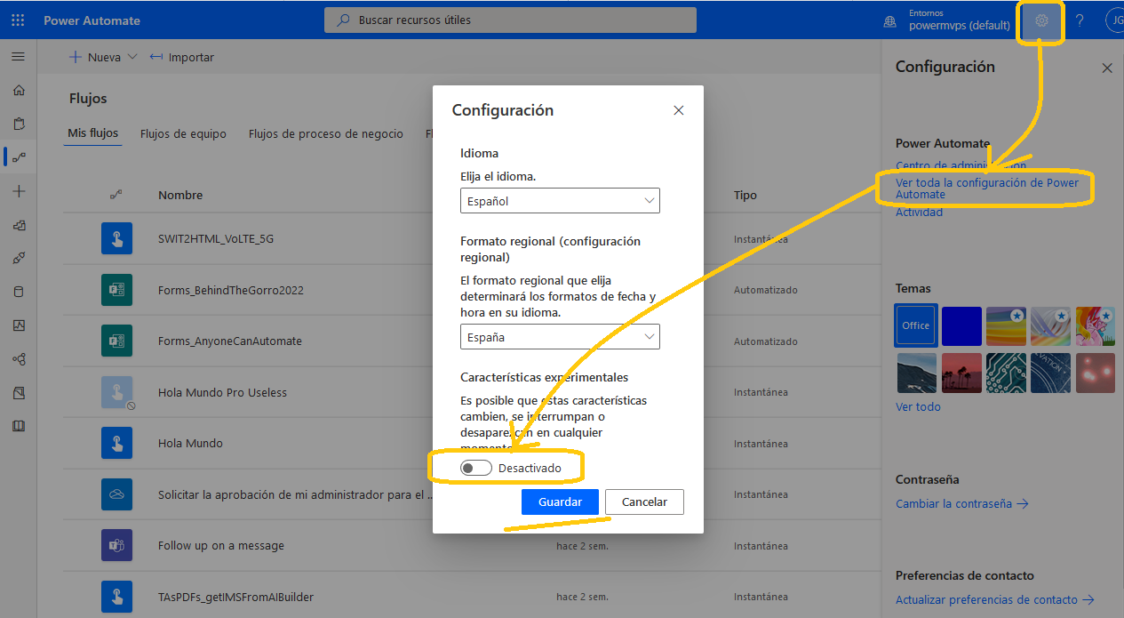Click the SWIT2HTML_VoLTE_5G flow trigger icon

[116, 238]
